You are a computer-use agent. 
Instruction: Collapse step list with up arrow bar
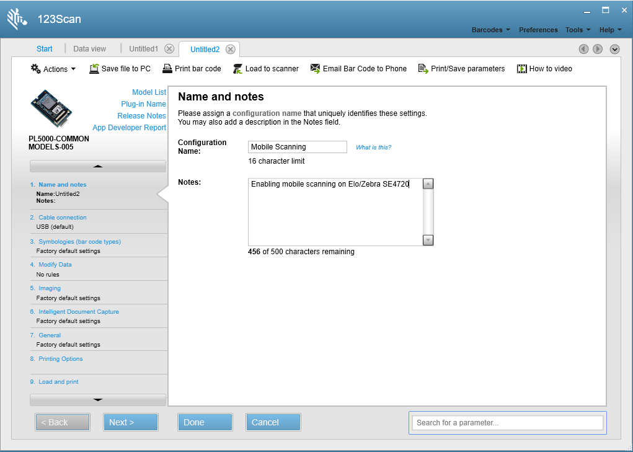pyautogui.click(x=98, y=166)
